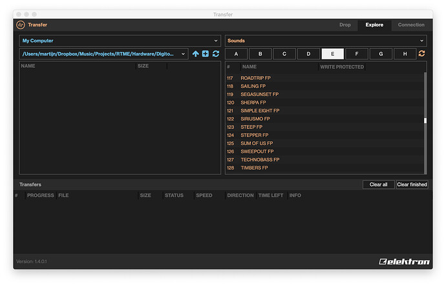
Task: Click the Transfers SIZE column header
Action: tap(145, 195)
